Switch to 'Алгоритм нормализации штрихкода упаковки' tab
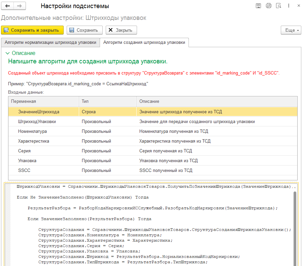The width and height of the screenshot is (303, 266). tap(50, 42)
